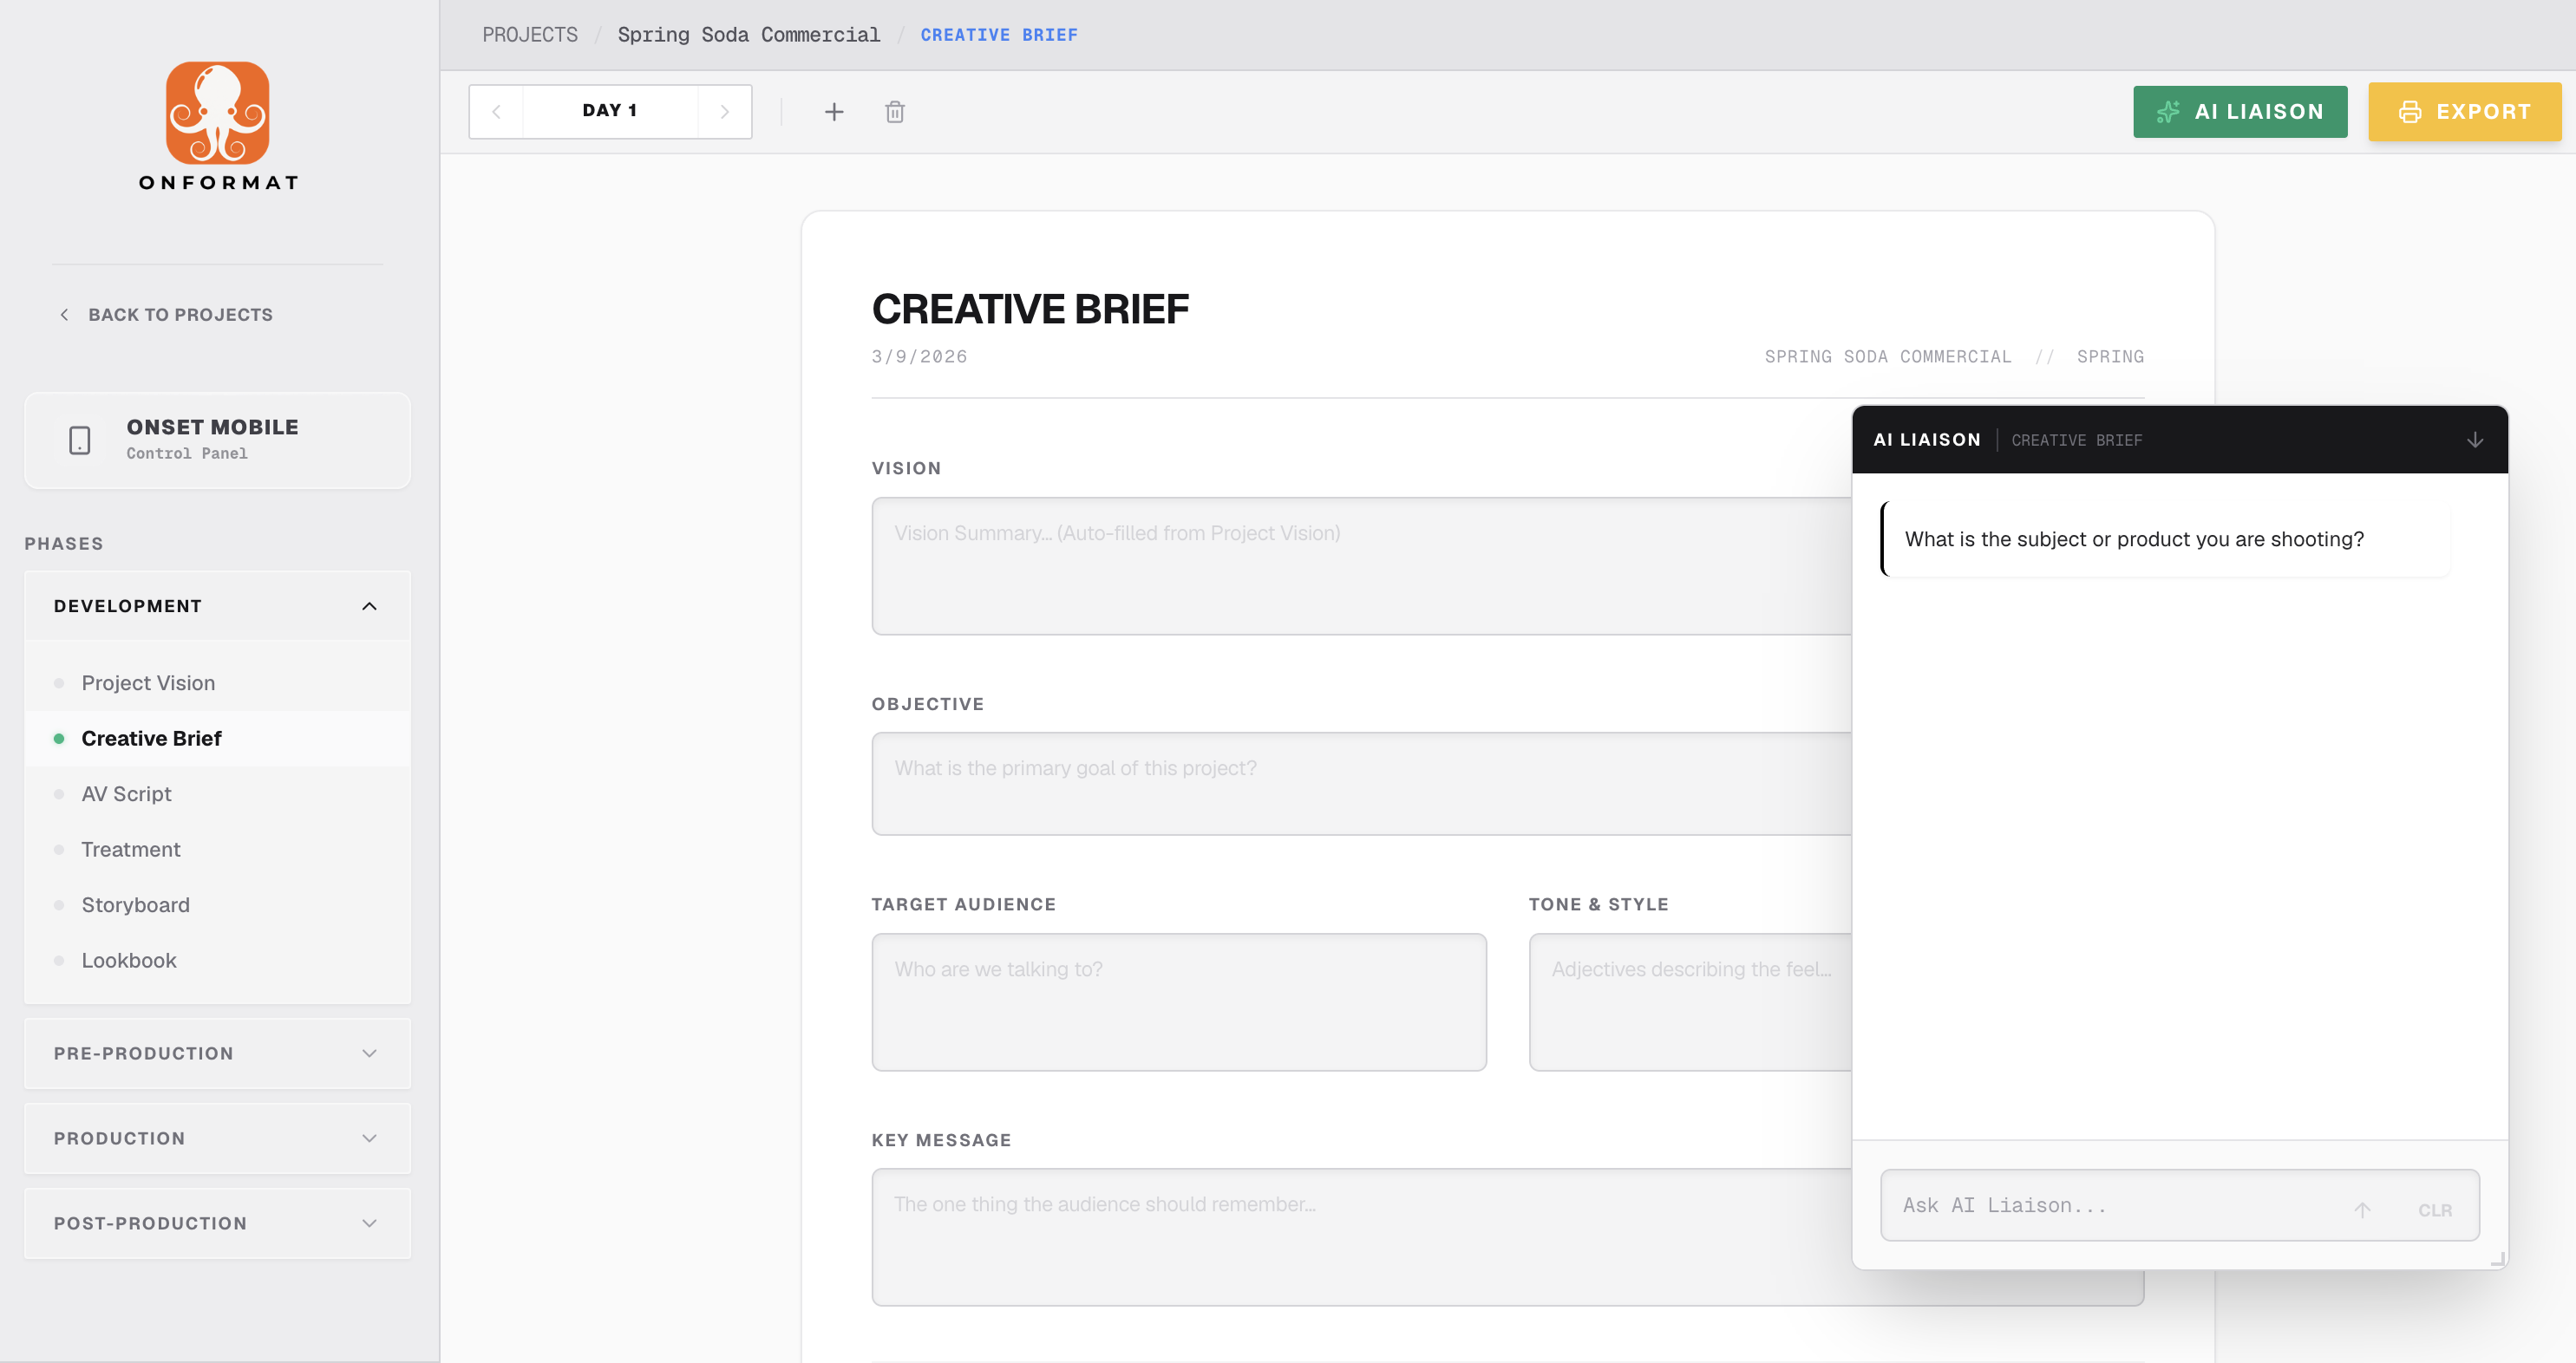Minimize the AI Liaison panel with the down arrow

[x=2475, y=439]
